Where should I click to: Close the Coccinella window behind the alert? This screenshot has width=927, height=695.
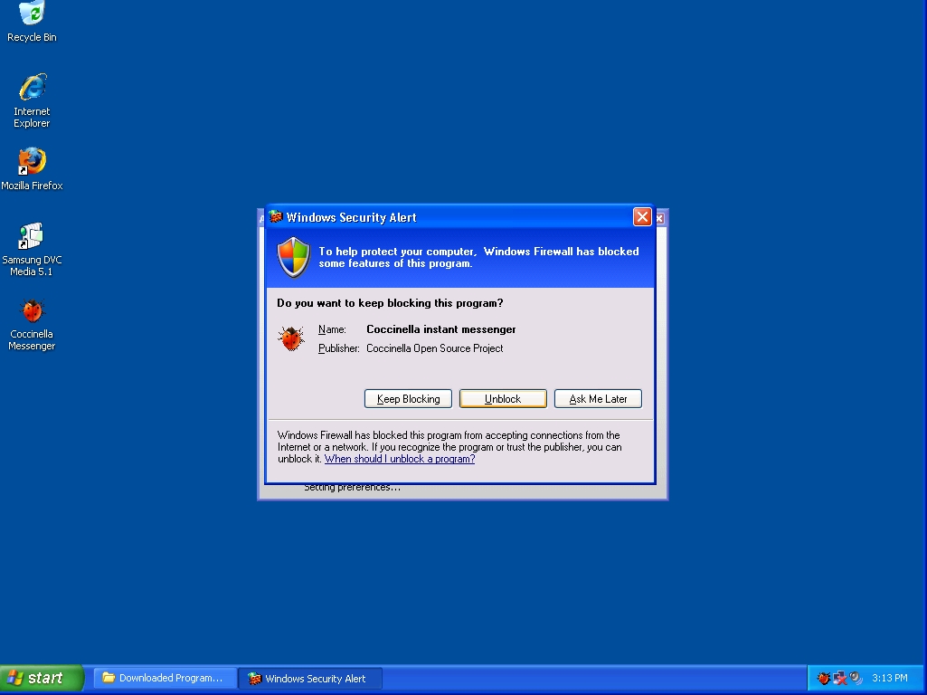(x=660, y=218)
